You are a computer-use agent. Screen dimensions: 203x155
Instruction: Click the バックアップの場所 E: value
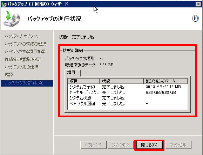[101, 59]
